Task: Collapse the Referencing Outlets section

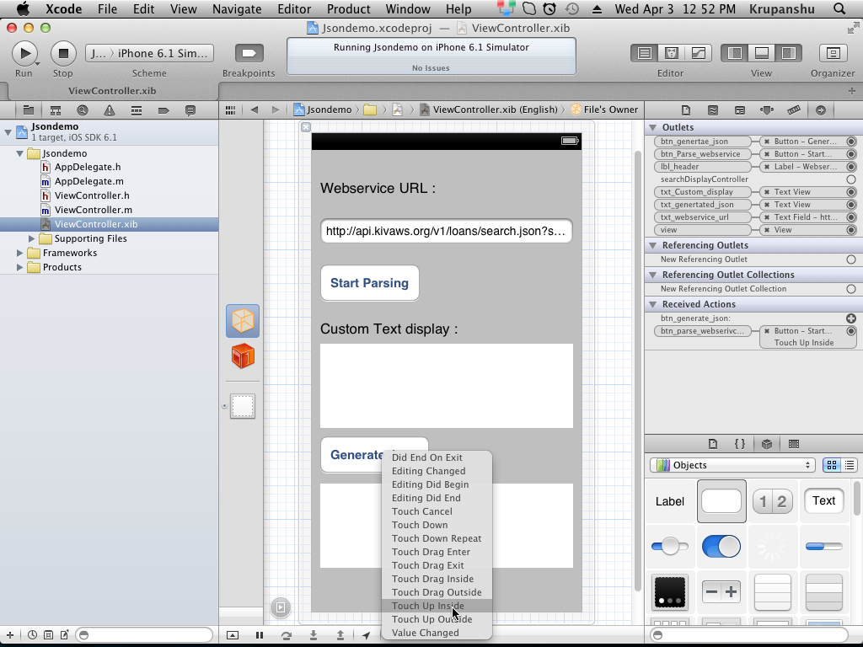Action: (652, 245)
